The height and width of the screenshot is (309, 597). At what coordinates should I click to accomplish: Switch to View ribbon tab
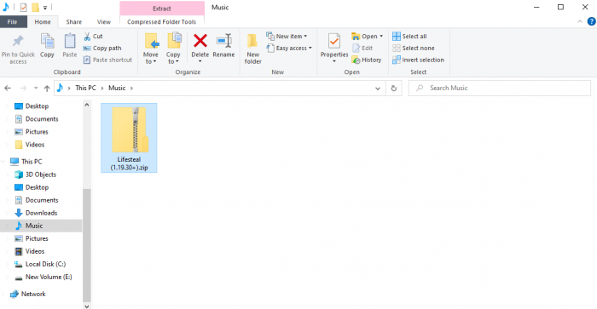[103, 22]
